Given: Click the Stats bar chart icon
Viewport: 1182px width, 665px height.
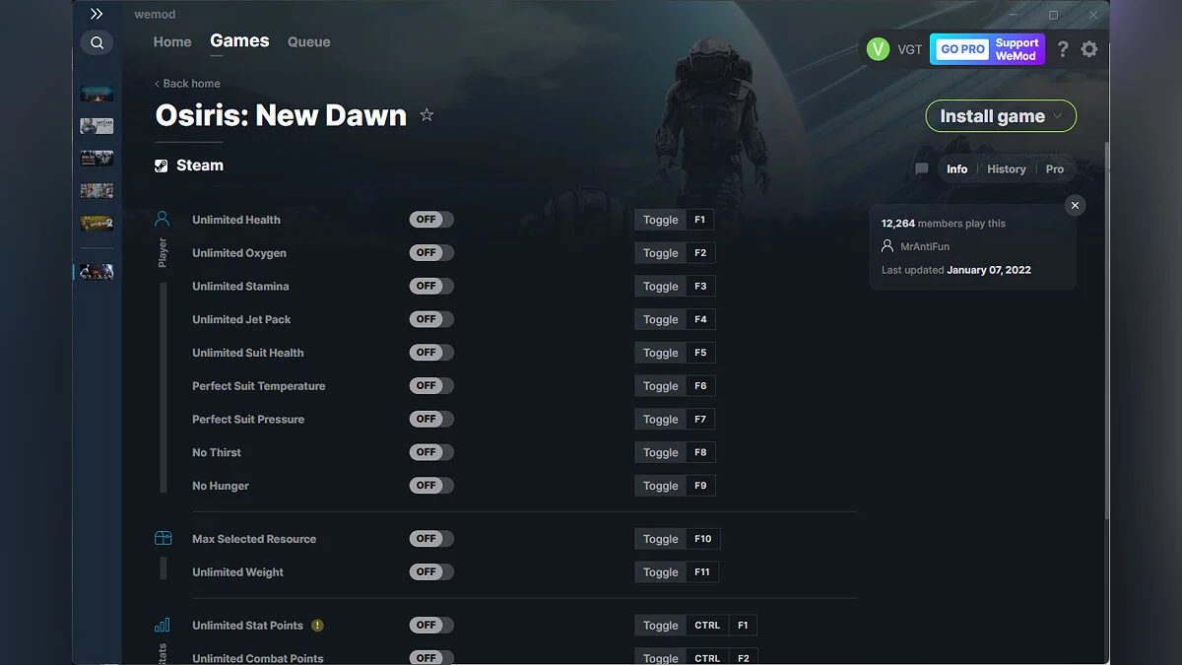Looking at the screenshot, I should pyautogui.click(x=163, y=625).
